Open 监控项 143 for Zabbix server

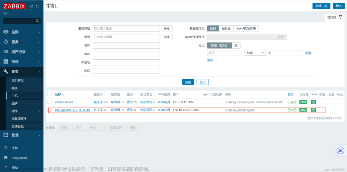coord(101,102)
